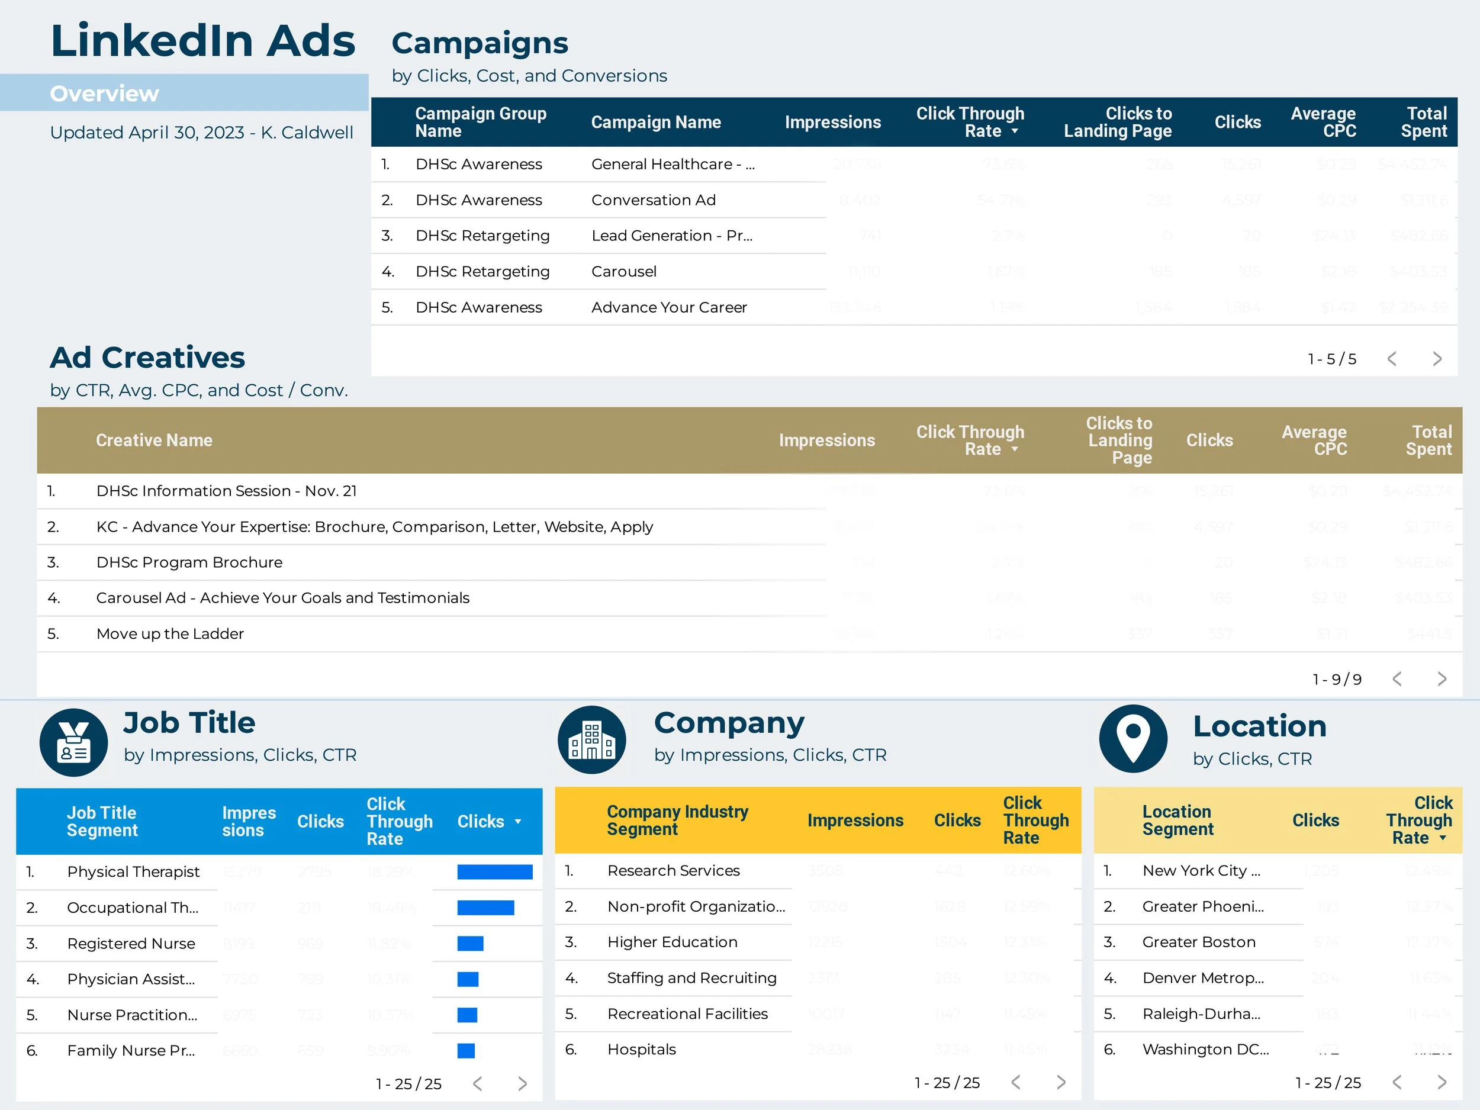This screenshot has height=1110, width=1480.
Task: Click the Company building icon
Action: (591, 740)
